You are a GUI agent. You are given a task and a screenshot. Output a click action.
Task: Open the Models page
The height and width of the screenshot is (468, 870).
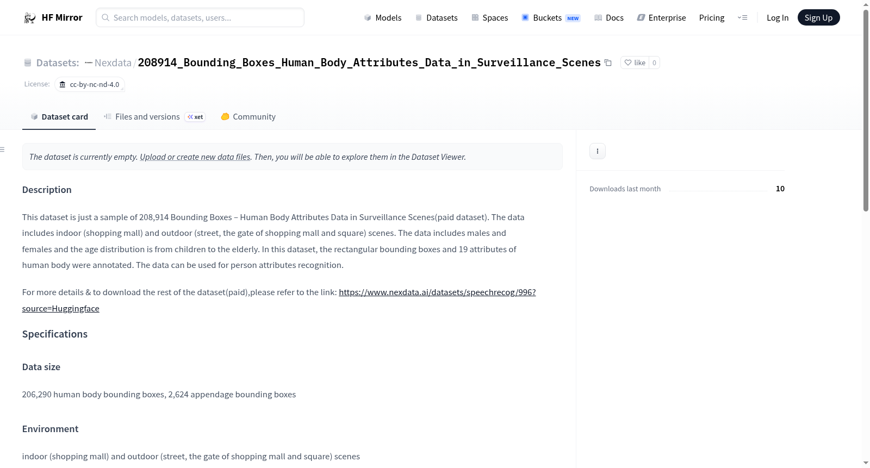tap(383, 18)
